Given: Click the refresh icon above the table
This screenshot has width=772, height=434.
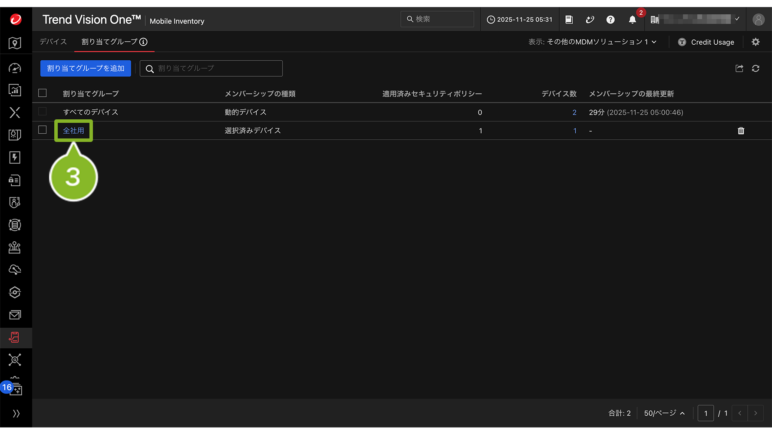Looking at the screenshot, I should pos(756,69).
